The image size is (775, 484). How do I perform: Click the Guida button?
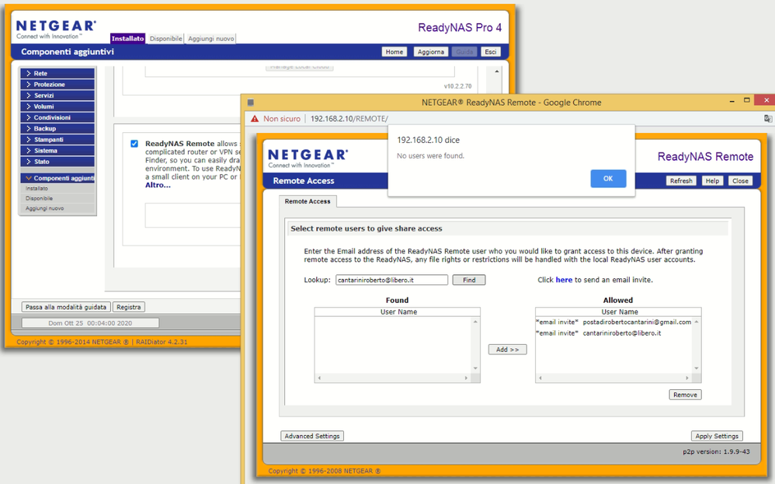coord(464,52)
